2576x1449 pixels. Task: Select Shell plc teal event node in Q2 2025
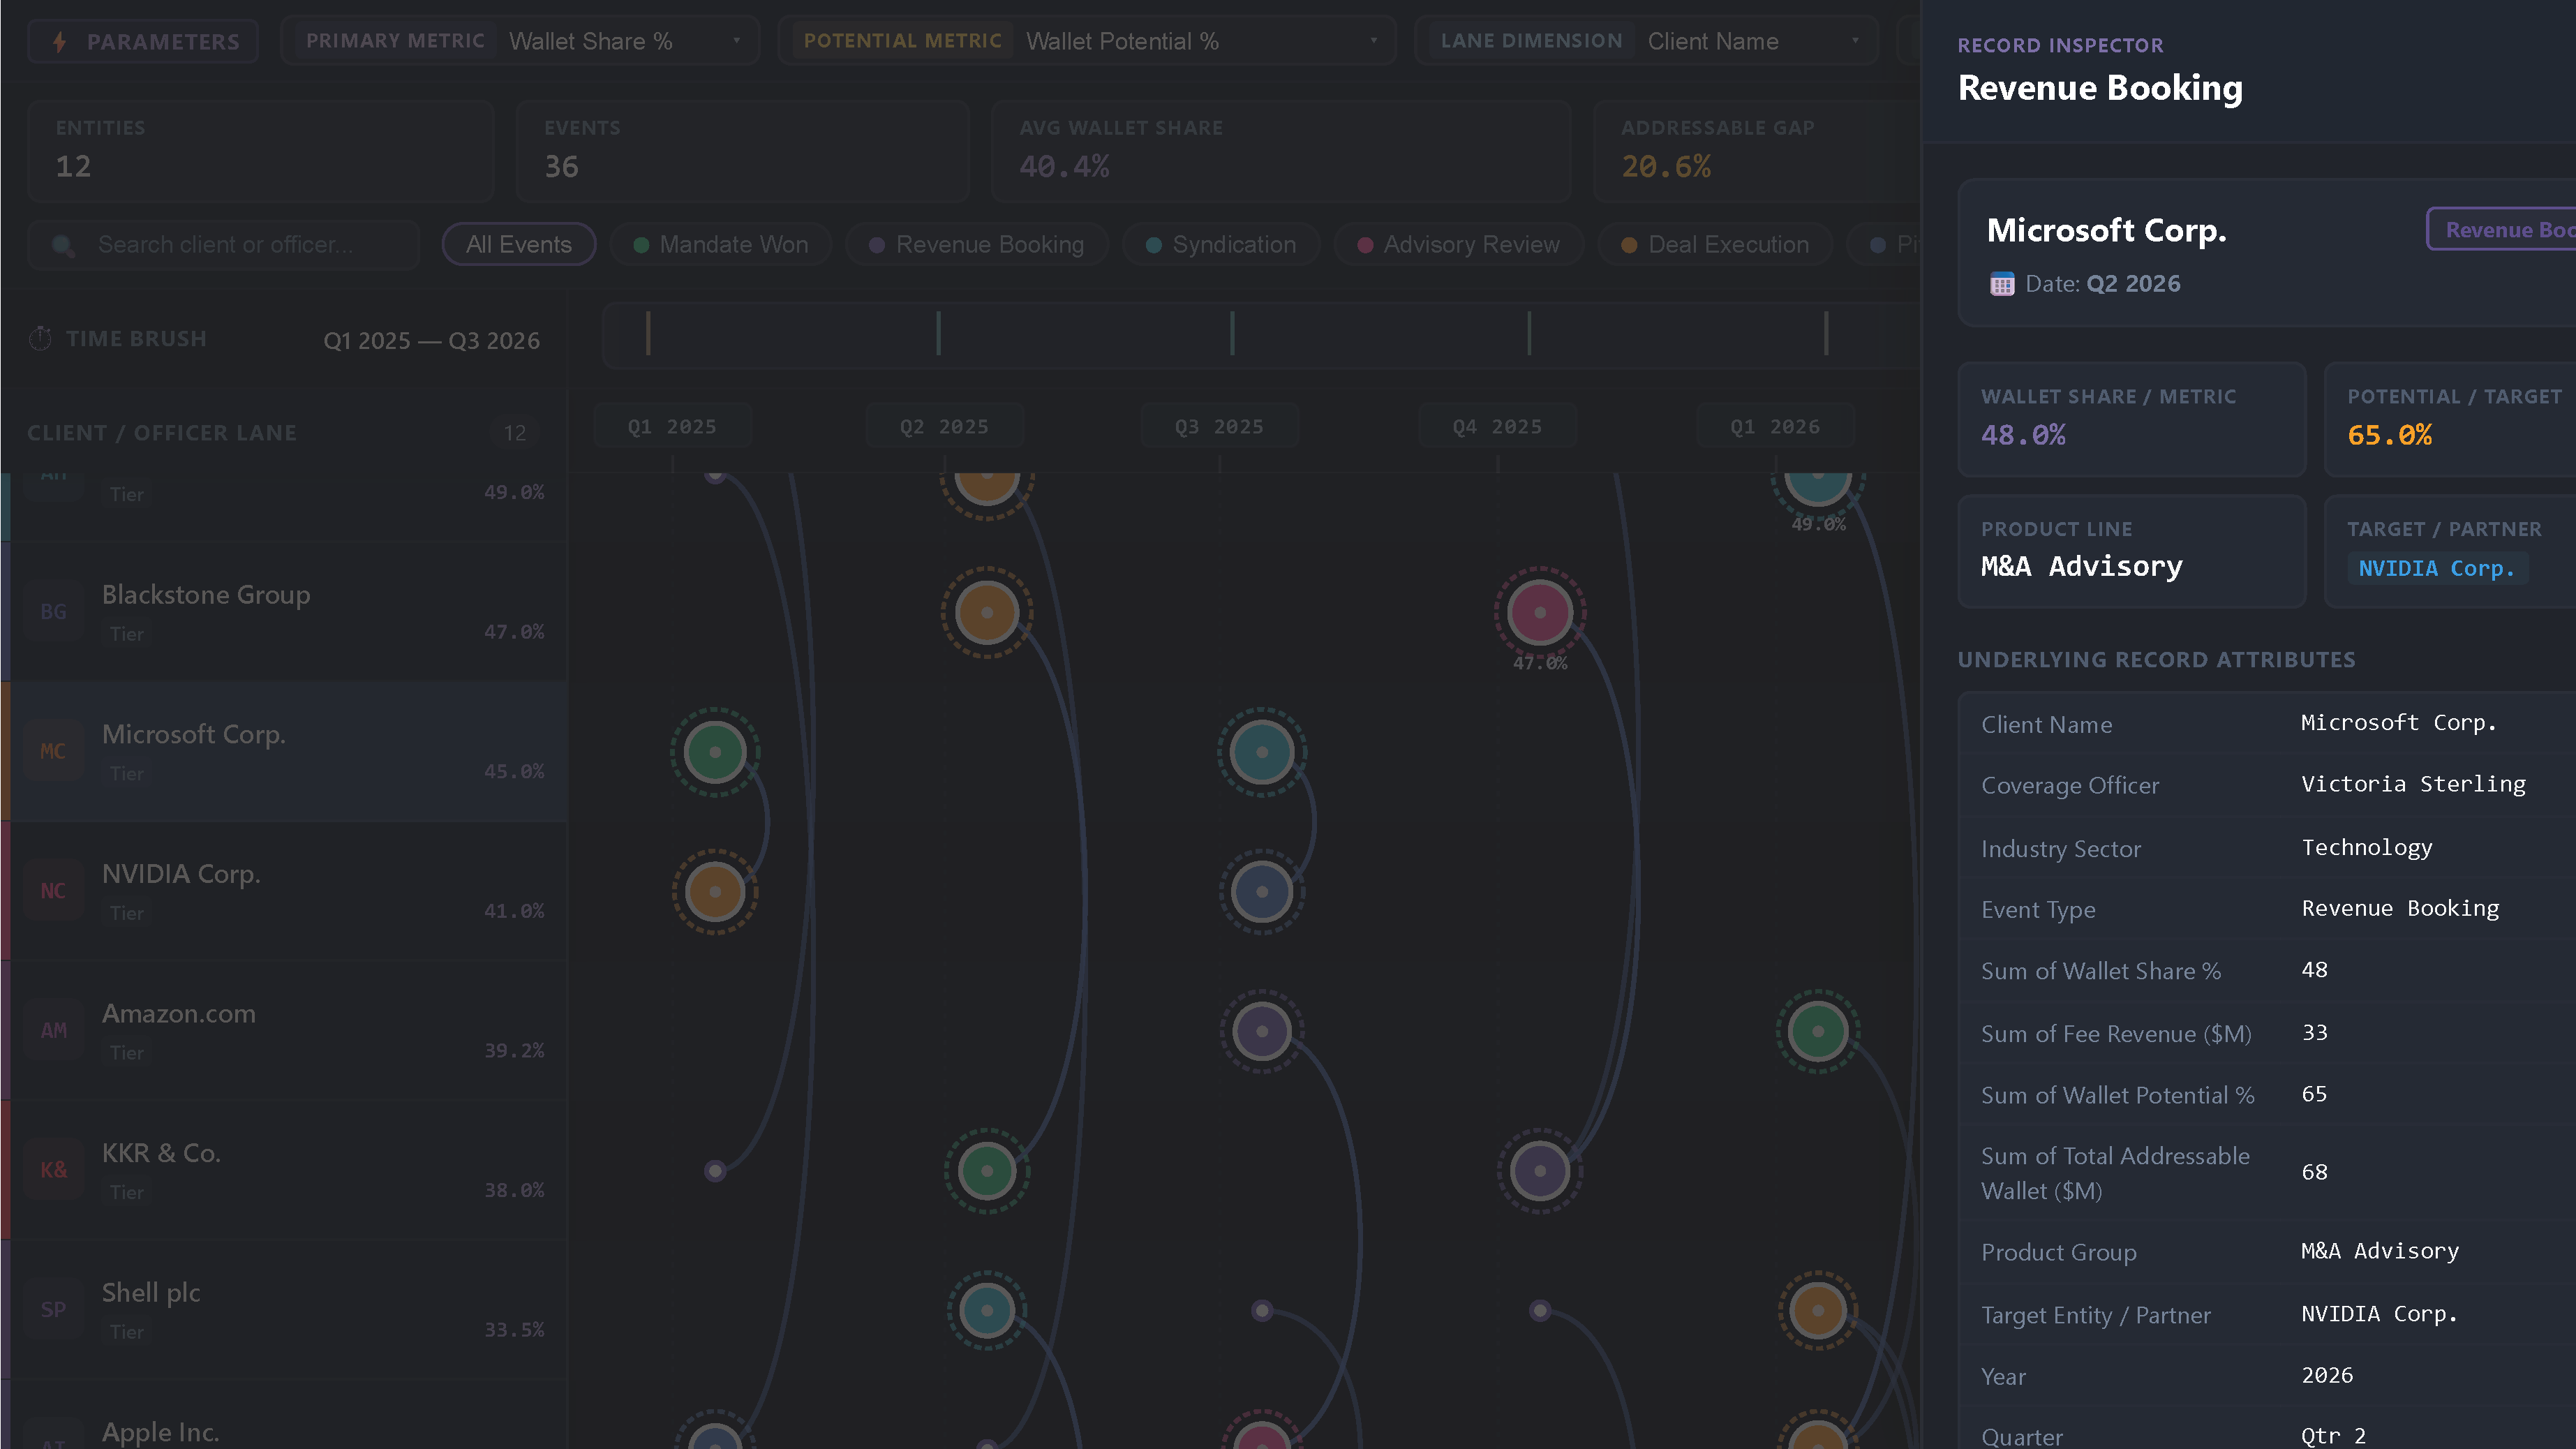[x=987, y=1310]
